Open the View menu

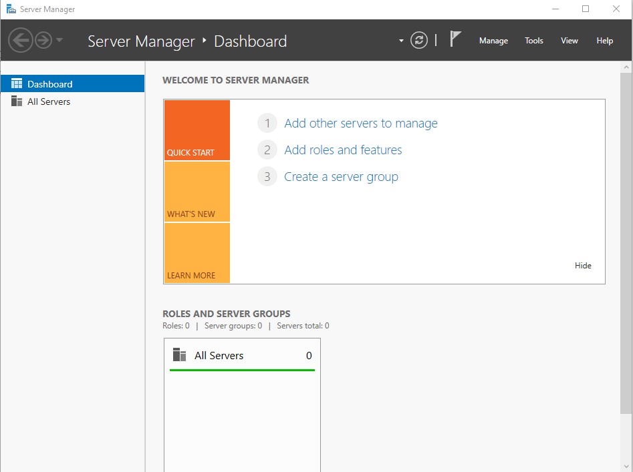[x=569, y=41]
